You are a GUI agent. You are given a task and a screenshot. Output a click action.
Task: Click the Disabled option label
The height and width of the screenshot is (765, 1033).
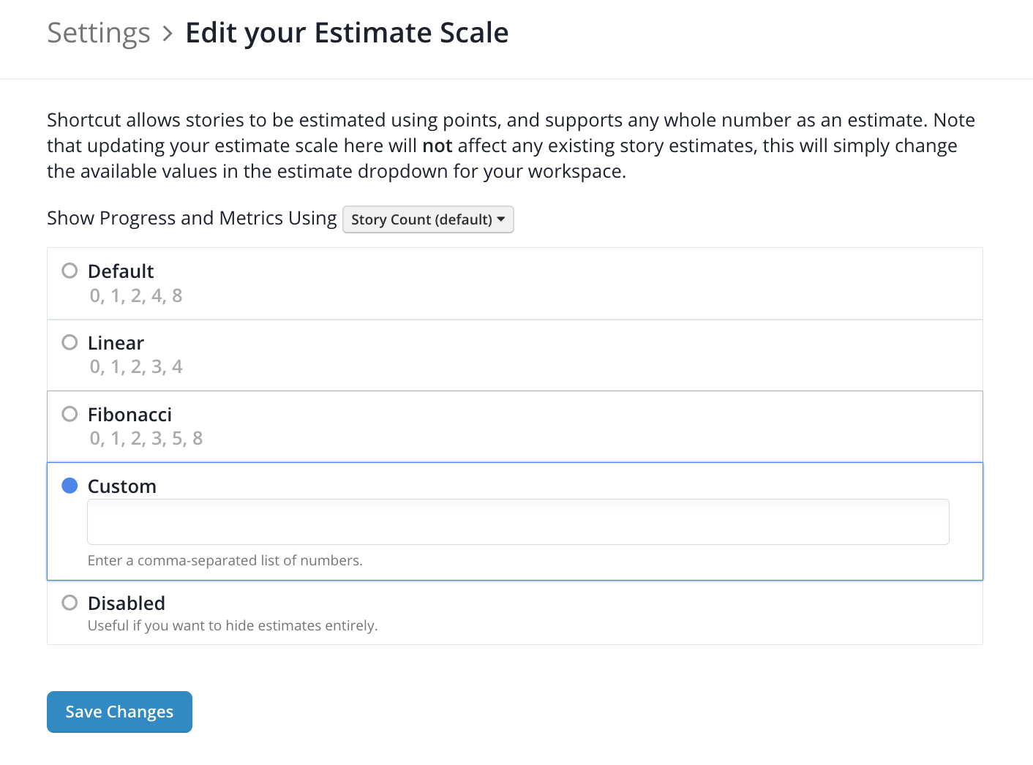coord(127,603)
